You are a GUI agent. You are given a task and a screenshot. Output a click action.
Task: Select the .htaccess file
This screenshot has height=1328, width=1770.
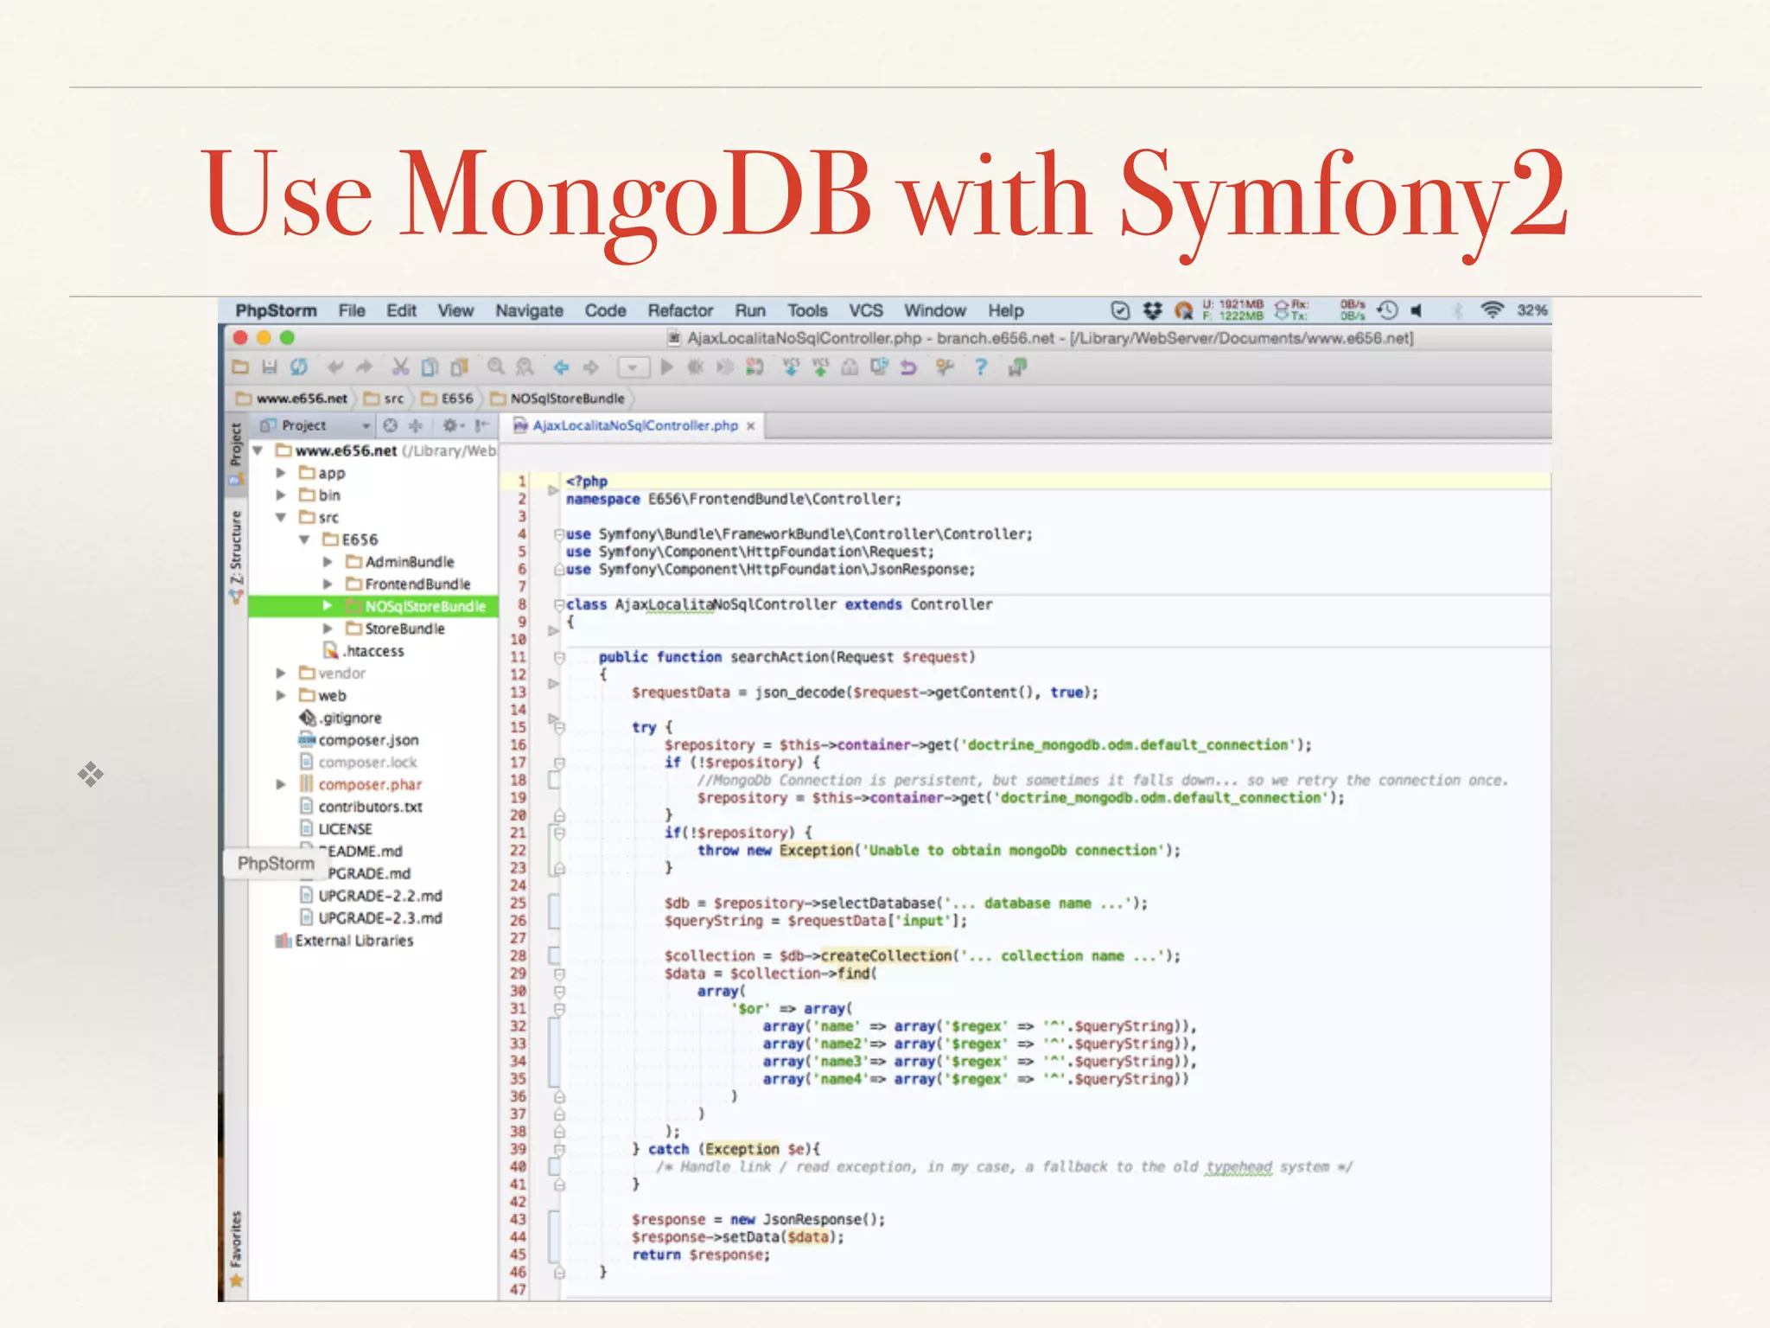point(363,651)
